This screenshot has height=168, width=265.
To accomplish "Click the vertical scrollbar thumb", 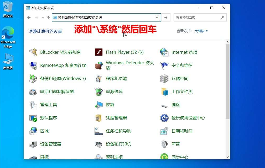I will (x=227, y=82).
